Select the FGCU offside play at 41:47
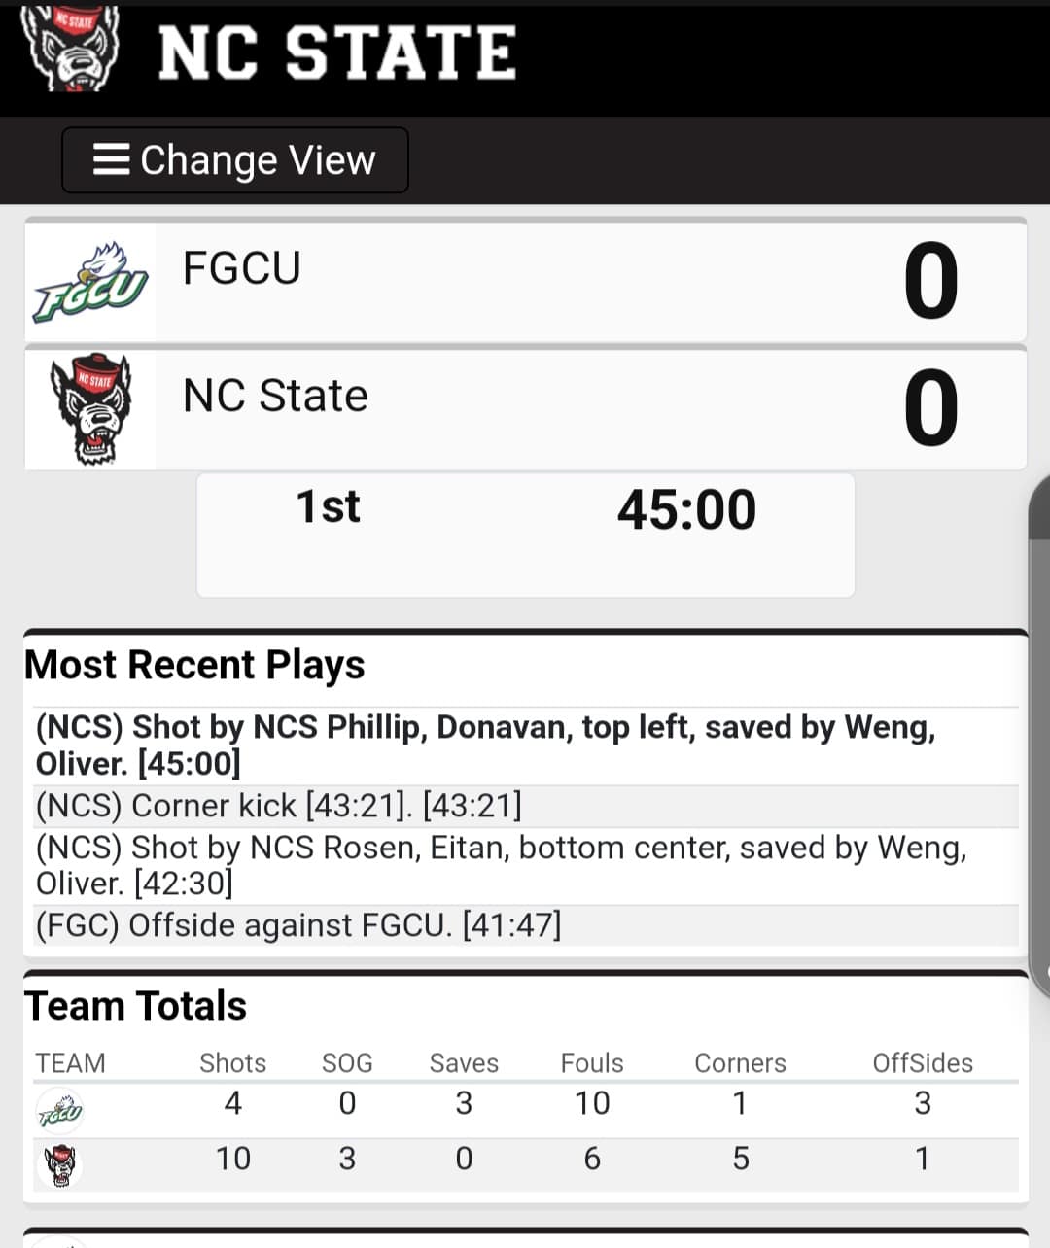This screenshot has height=1248, width=1050. click(298, 925)
